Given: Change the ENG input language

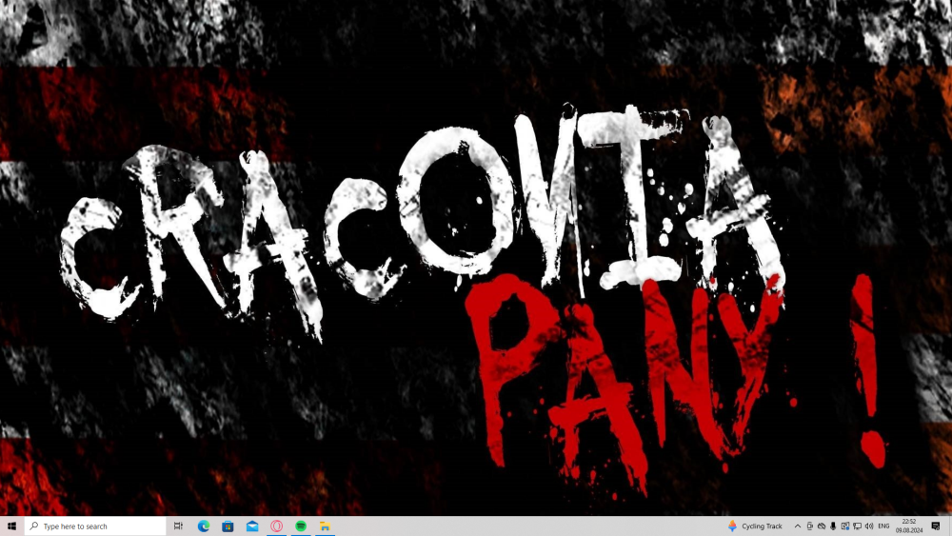Looking at the screenshot, I should tap(884, 526).
